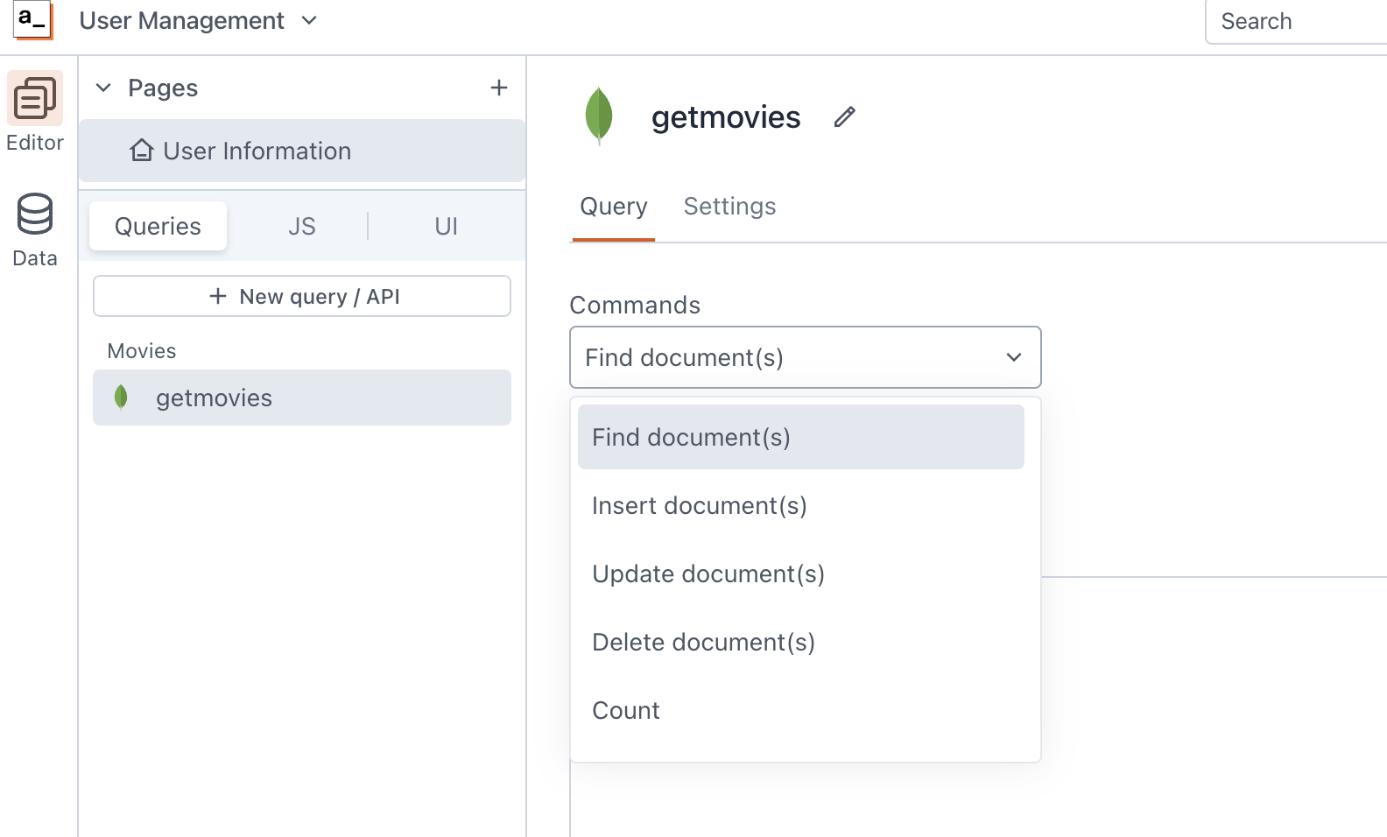Image resolution: width=1387 pixels, height=837 pixels.
Task: Click the pencil icon to rename getmovies
Action: click(x=844, y=117)
